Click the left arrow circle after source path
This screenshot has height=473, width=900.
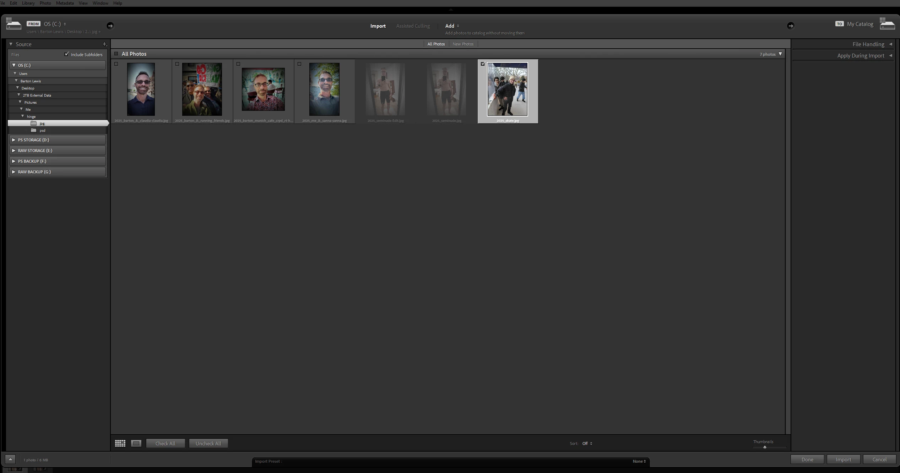click(x=110, y=26)
